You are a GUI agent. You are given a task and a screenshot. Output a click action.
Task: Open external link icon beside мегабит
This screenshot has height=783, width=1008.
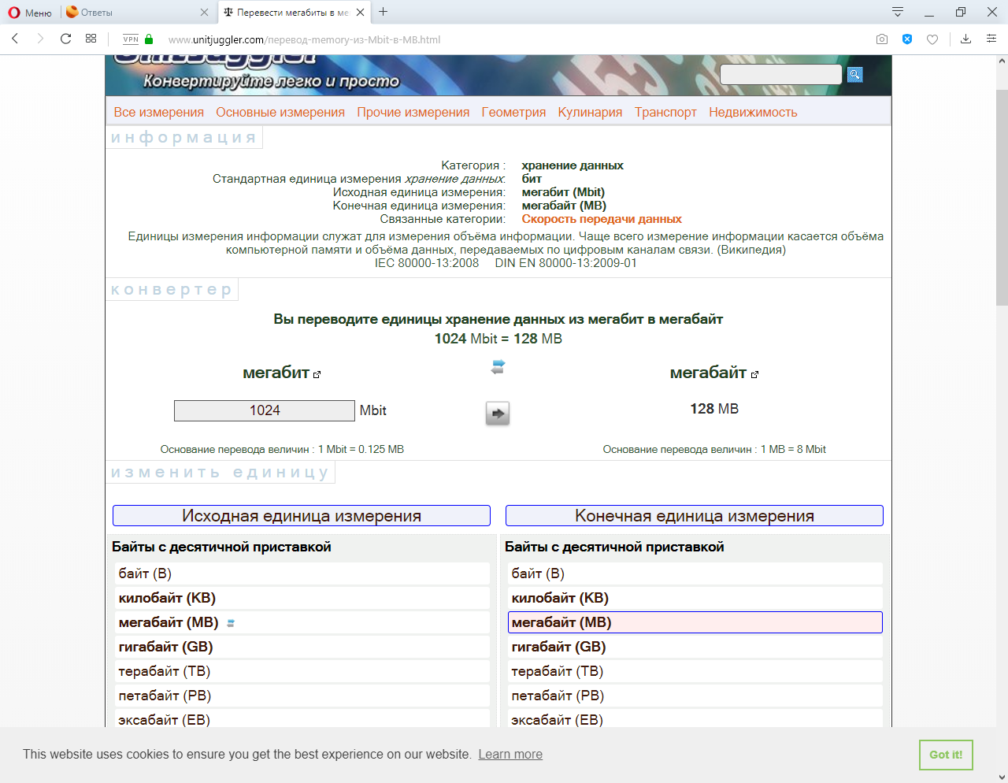(317, 375)
